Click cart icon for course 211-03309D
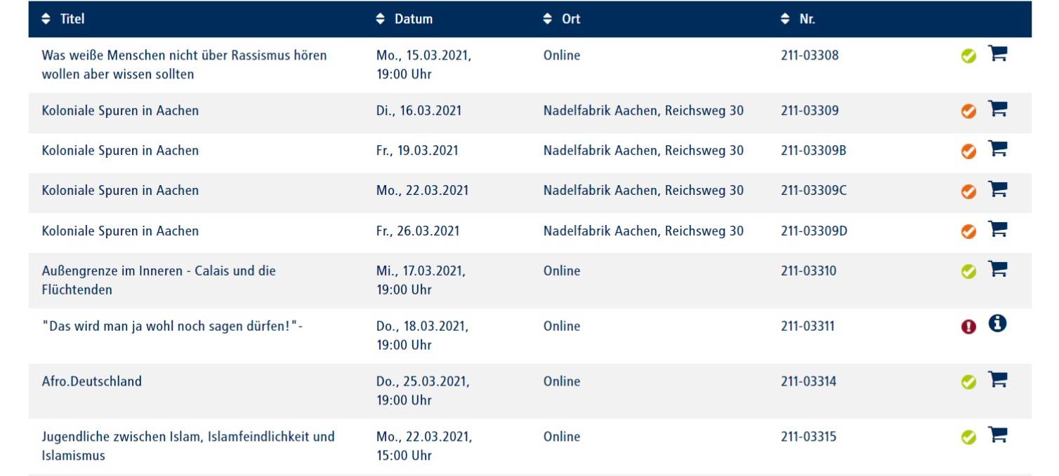Viewport: 1059px width, 476px height. [x=997, y=229]
